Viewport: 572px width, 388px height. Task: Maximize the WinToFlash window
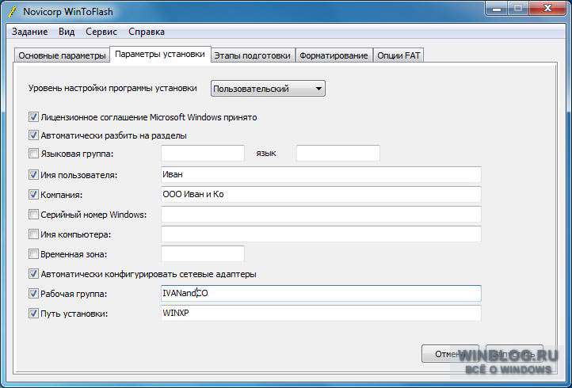click(x=518, y=9)
